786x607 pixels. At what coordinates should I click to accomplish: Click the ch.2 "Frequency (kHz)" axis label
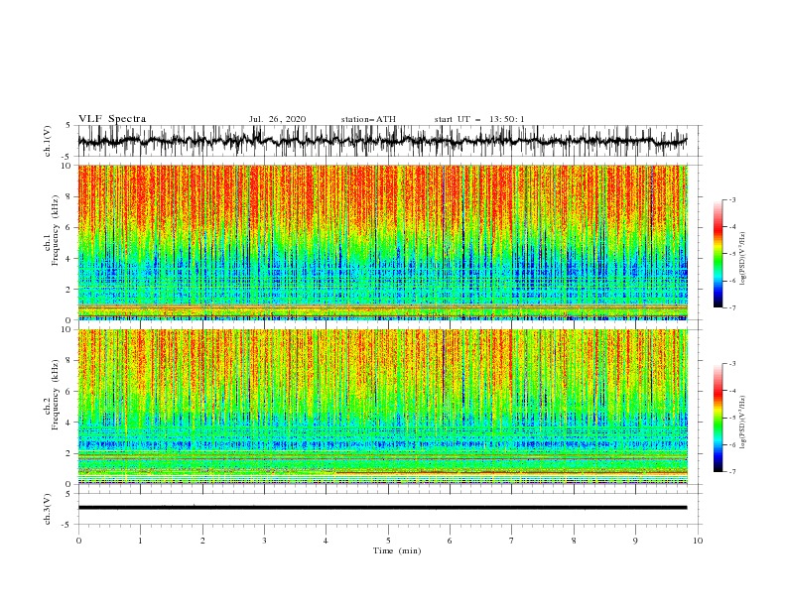[57, 395]
